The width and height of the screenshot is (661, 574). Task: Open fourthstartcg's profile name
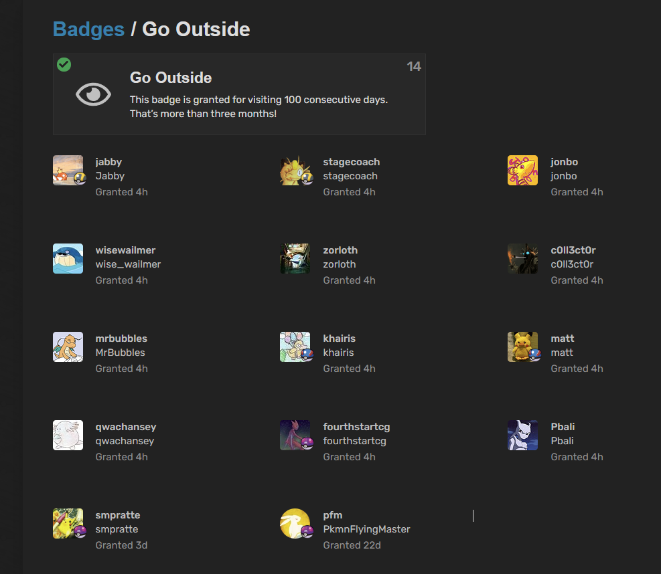click(356, 427)
